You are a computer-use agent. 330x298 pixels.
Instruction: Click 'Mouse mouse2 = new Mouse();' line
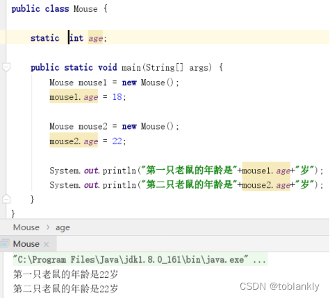click(114, 126)
